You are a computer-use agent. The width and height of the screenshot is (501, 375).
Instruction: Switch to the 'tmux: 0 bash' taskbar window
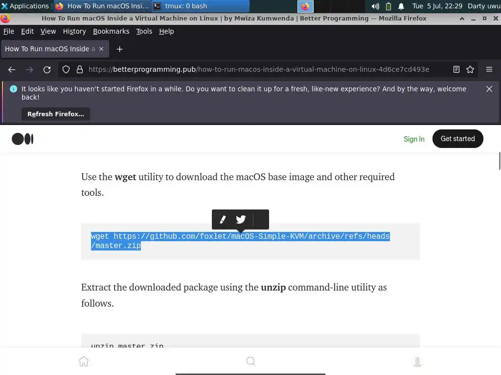[x=200, y=6]
